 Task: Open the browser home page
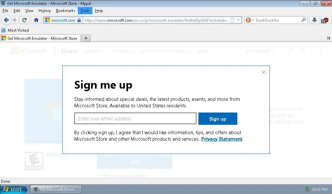click(36, 20)
